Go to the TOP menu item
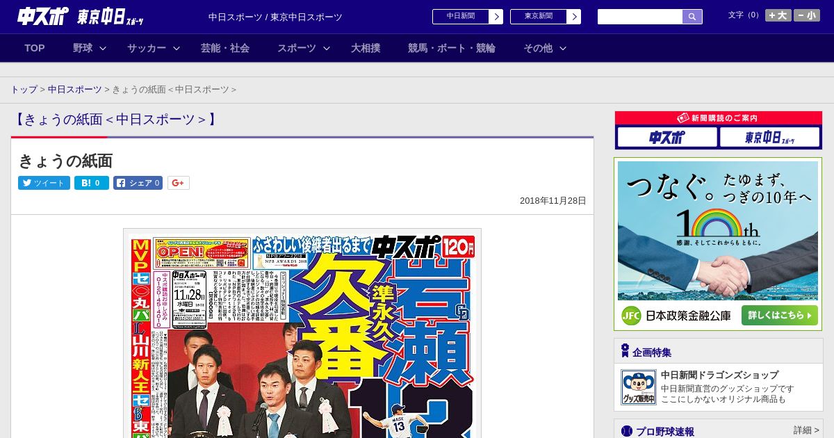 (x=35, y=48)
